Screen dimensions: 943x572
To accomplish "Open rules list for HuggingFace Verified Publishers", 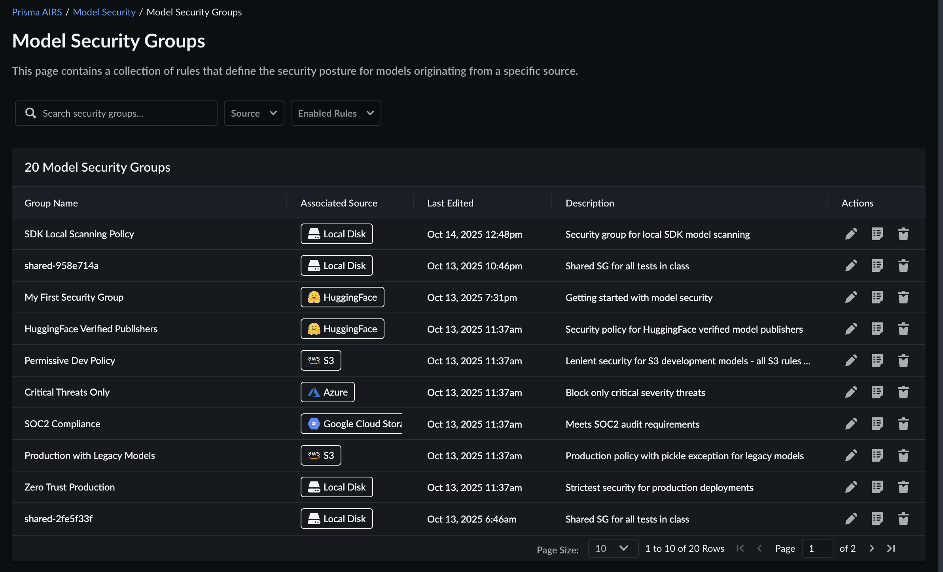I will [x=877, y=329].
